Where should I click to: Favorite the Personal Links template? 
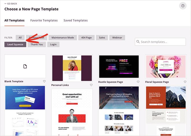[91, 85]
